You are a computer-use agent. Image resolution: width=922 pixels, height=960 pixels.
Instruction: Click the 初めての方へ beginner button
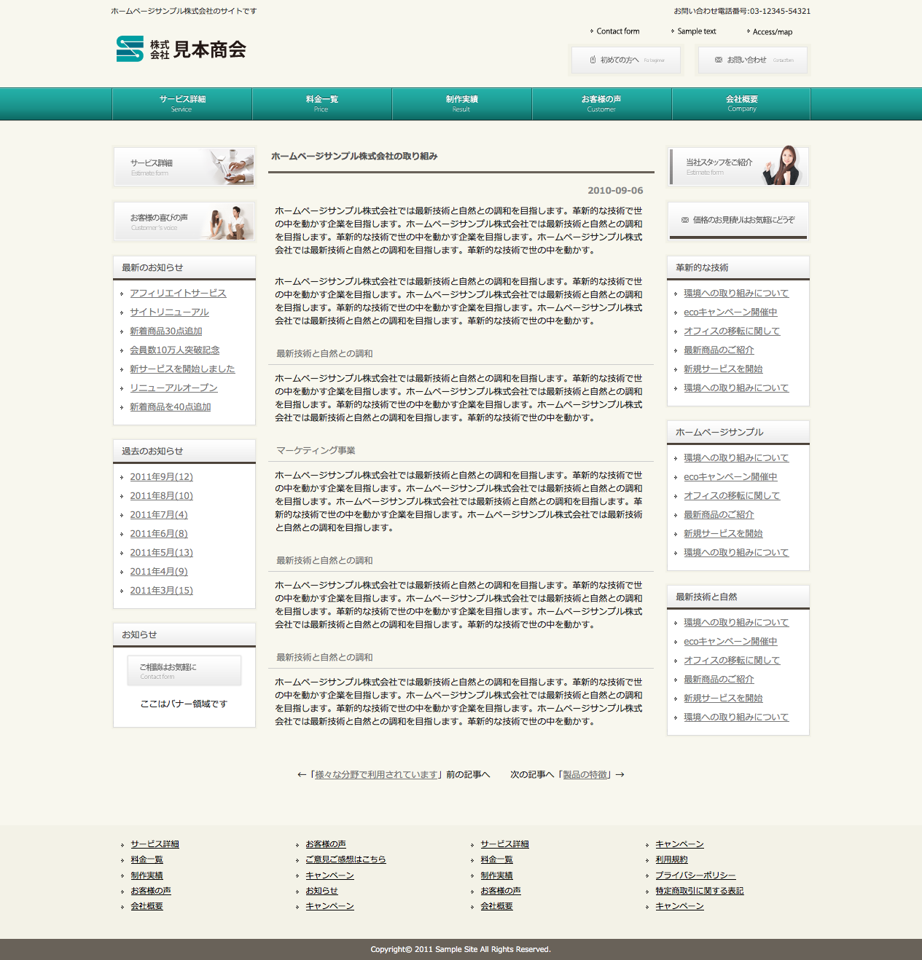(x=625, y=60)
